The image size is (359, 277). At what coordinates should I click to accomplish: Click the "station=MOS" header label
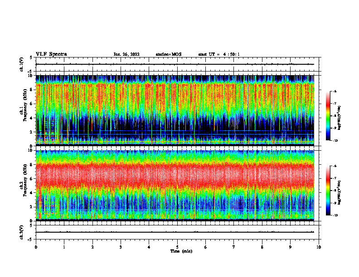click(x=169, y=54)
